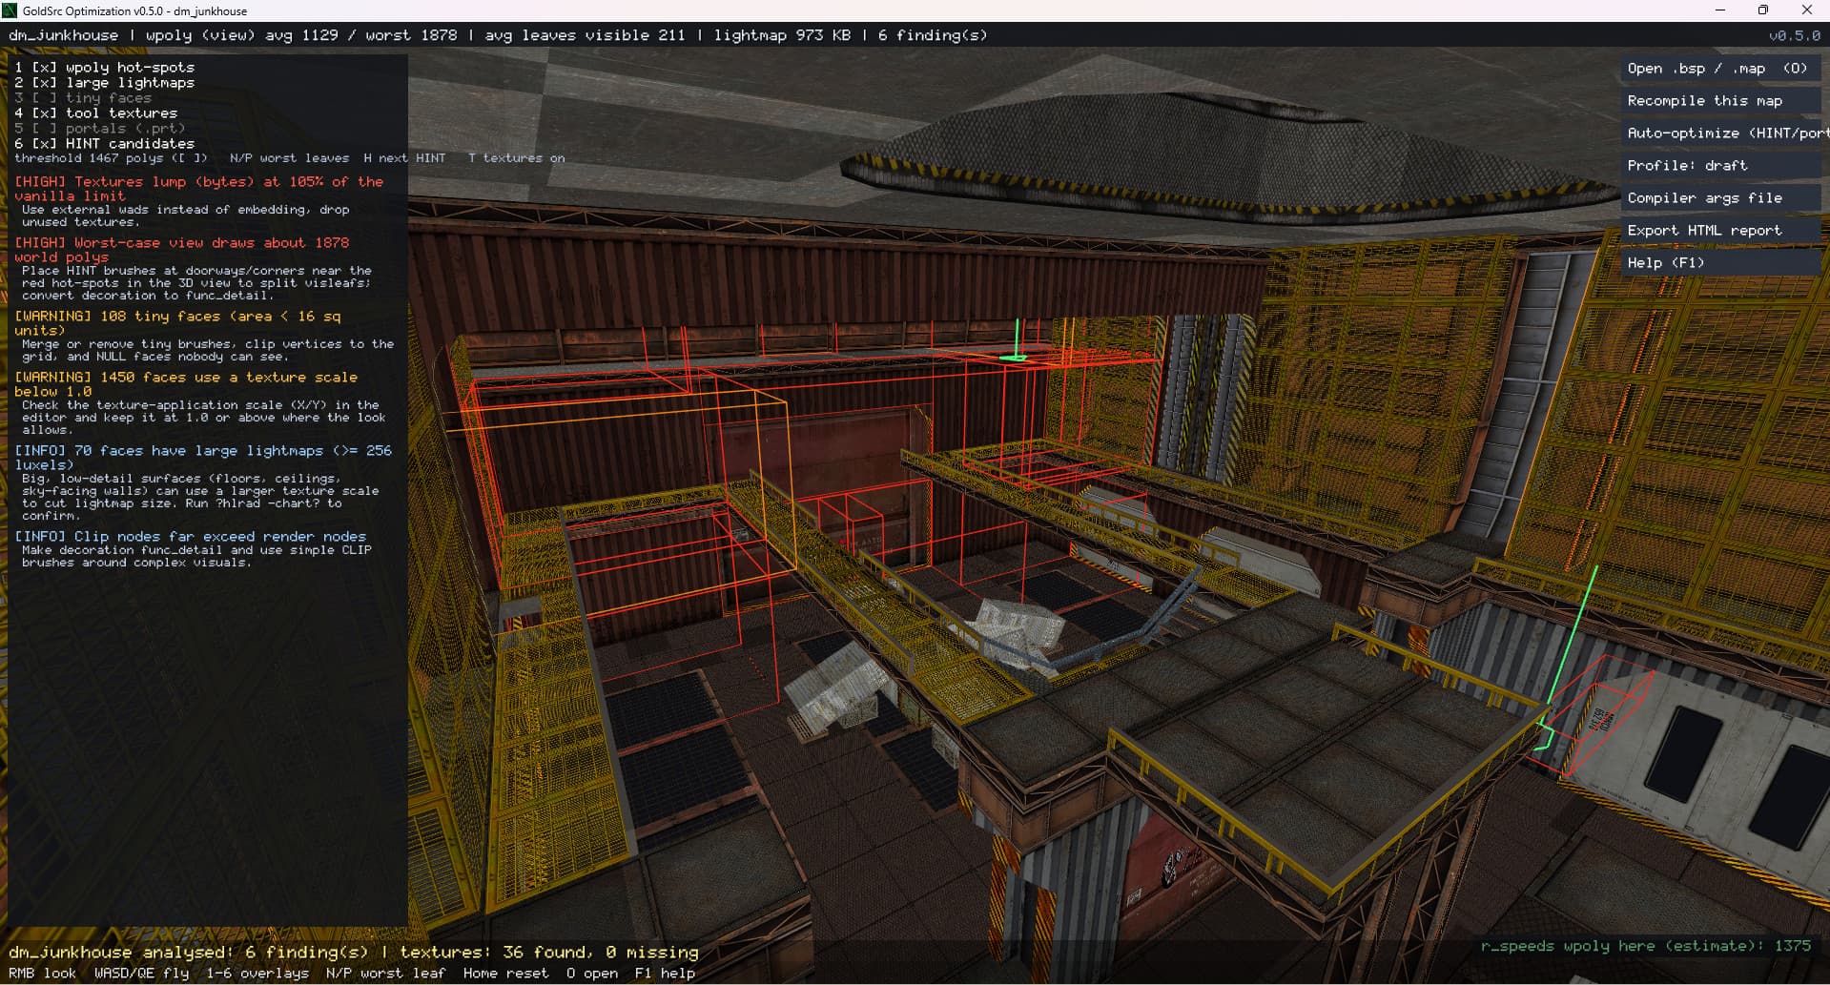Run Auto-optimize (HINT/portals)
The height and width of the screenshot is (985, 1830).
tap(1719, 133)
